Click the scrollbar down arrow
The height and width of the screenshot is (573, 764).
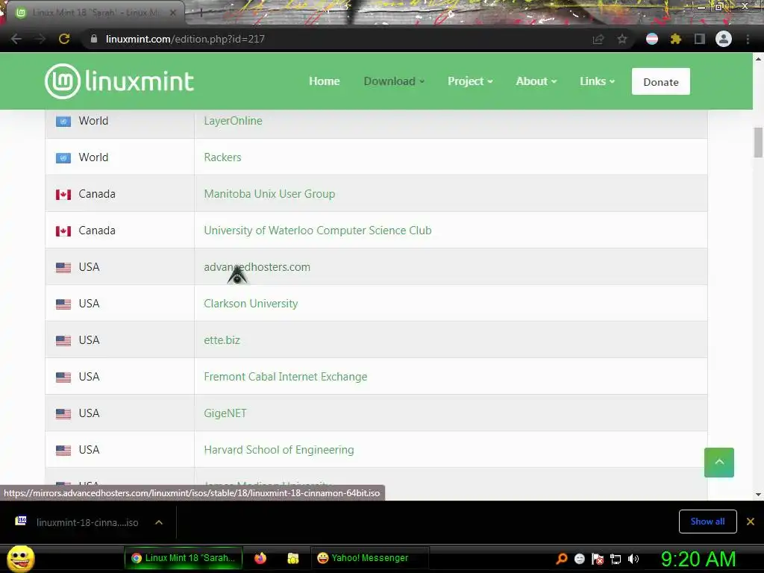tap(758, 494)
